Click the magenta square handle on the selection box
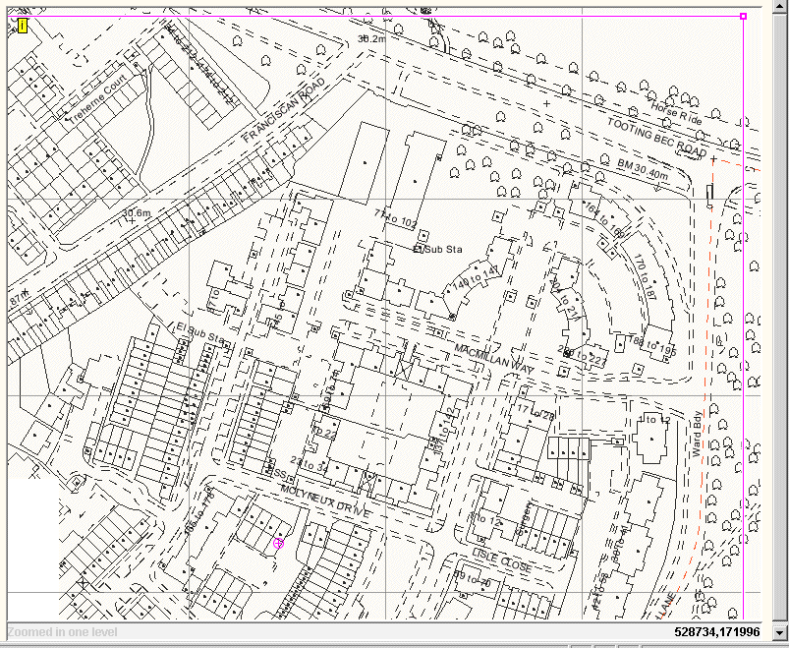 click(743, 16)
